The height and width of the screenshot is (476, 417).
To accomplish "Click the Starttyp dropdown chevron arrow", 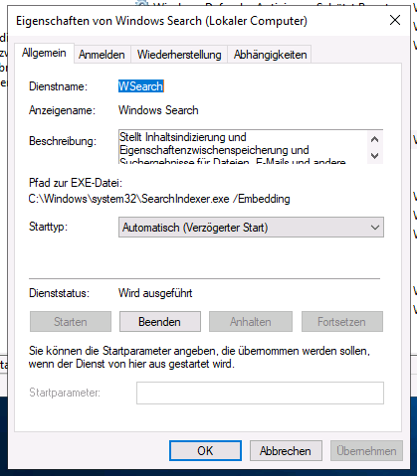I will pyautogui.click(x=375, y=228).
